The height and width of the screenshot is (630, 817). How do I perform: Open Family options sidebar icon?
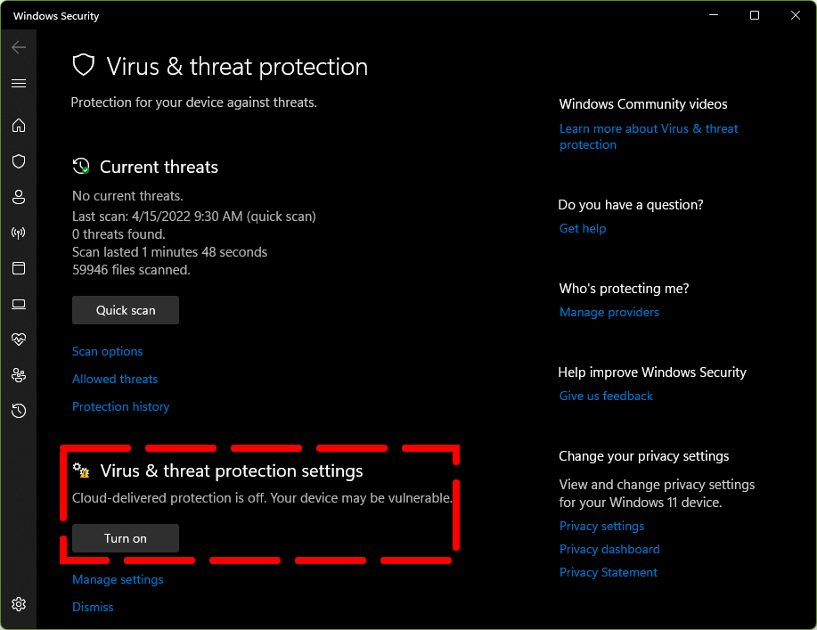pos(19,375)
